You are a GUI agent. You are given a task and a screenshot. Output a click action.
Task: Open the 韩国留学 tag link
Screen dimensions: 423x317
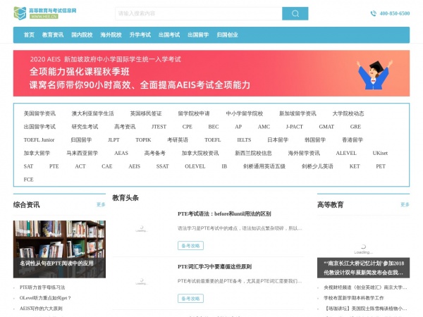pos(315,140)
